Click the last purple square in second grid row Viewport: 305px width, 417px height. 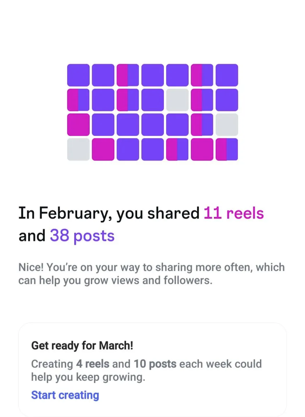pos(227,100)
